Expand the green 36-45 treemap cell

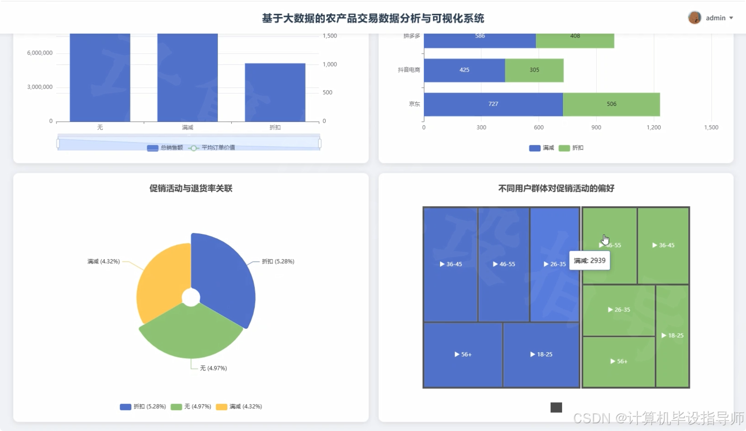tap(663, 245)
